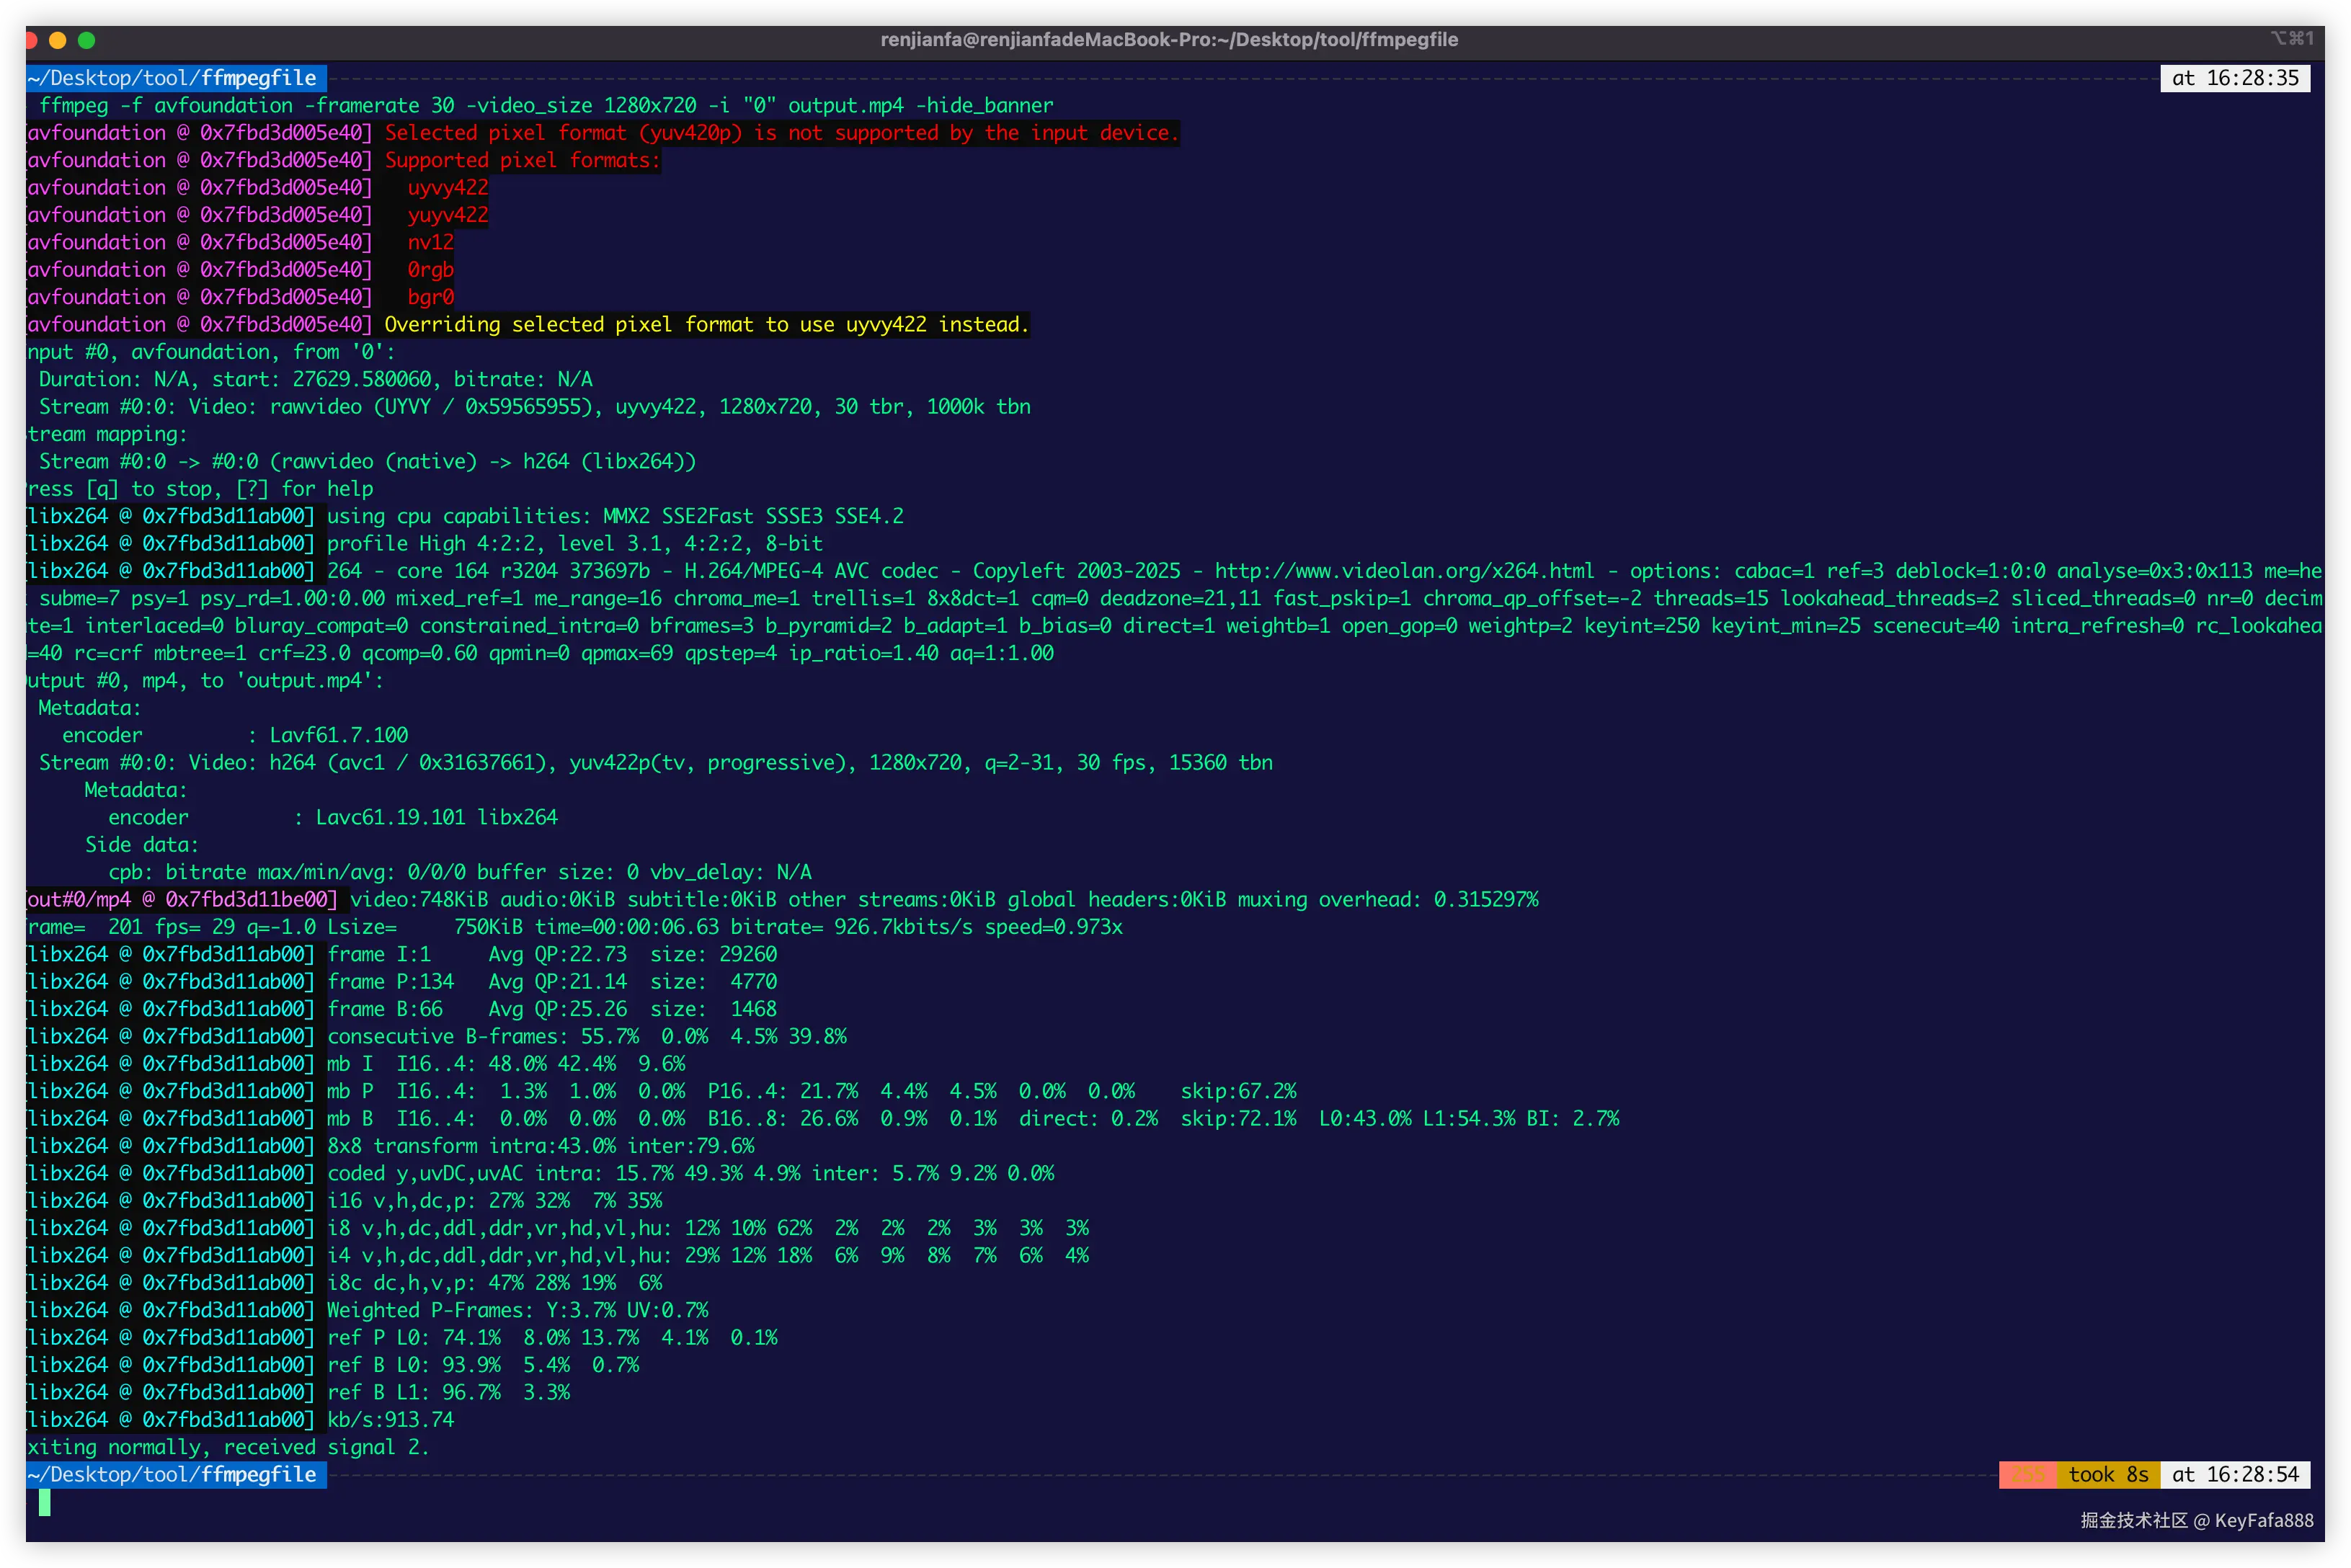Click the red 255 exit status segment

click(x=2027, y=1475)
